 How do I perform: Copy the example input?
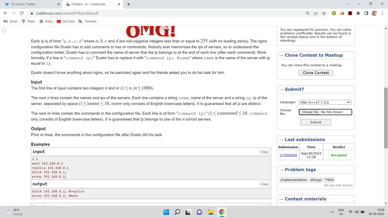click(264, 152)
